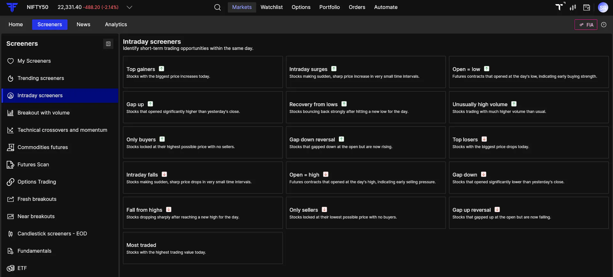This screenshot has height=277, width=613.
Task: Click the help icon beside FIA
Action: [604, 25]
